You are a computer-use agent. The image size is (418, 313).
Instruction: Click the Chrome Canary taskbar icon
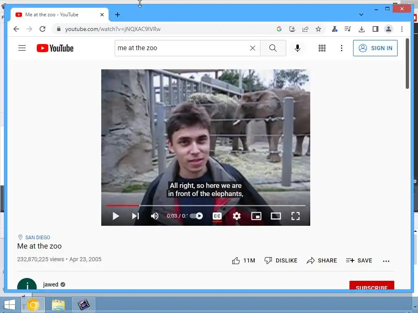pos(33,305)
